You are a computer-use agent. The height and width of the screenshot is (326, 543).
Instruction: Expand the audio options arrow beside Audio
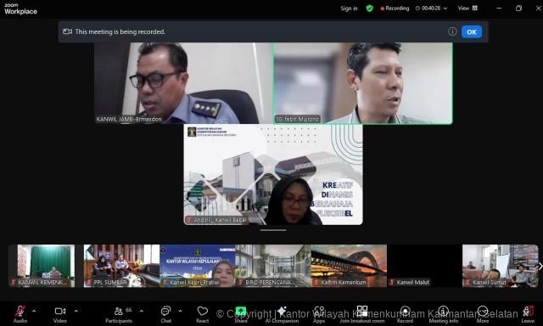34,311
